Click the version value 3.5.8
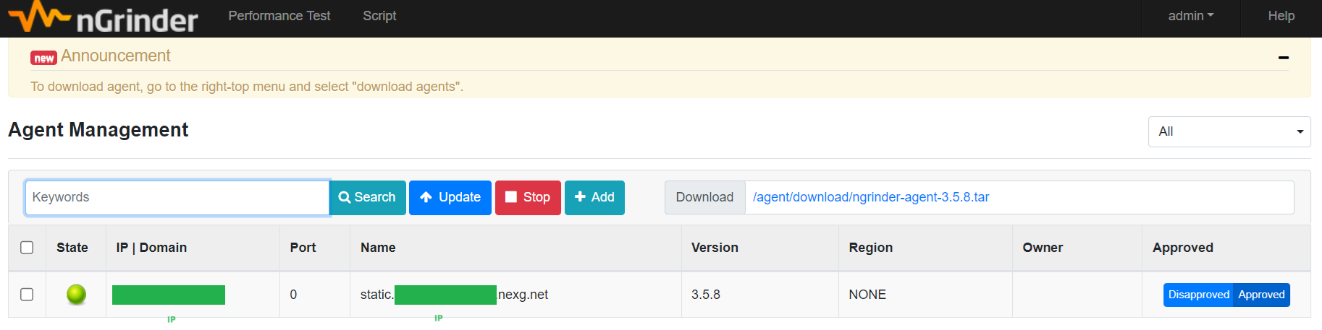The height and width of the screenshot is (330, 1322). click(x=706, y=295)
